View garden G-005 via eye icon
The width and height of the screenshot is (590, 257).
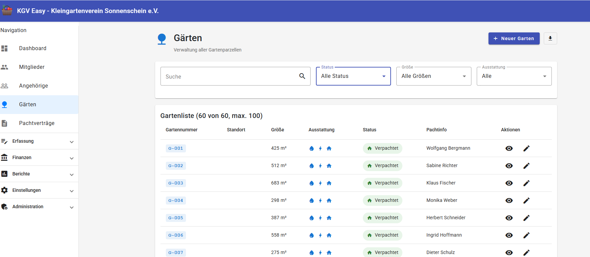coord(509,218)
